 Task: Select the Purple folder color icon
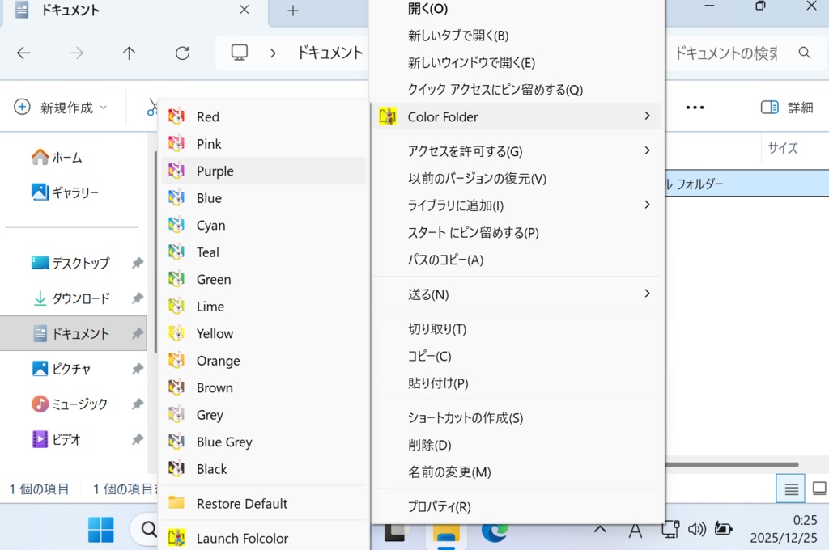[176, 171]
